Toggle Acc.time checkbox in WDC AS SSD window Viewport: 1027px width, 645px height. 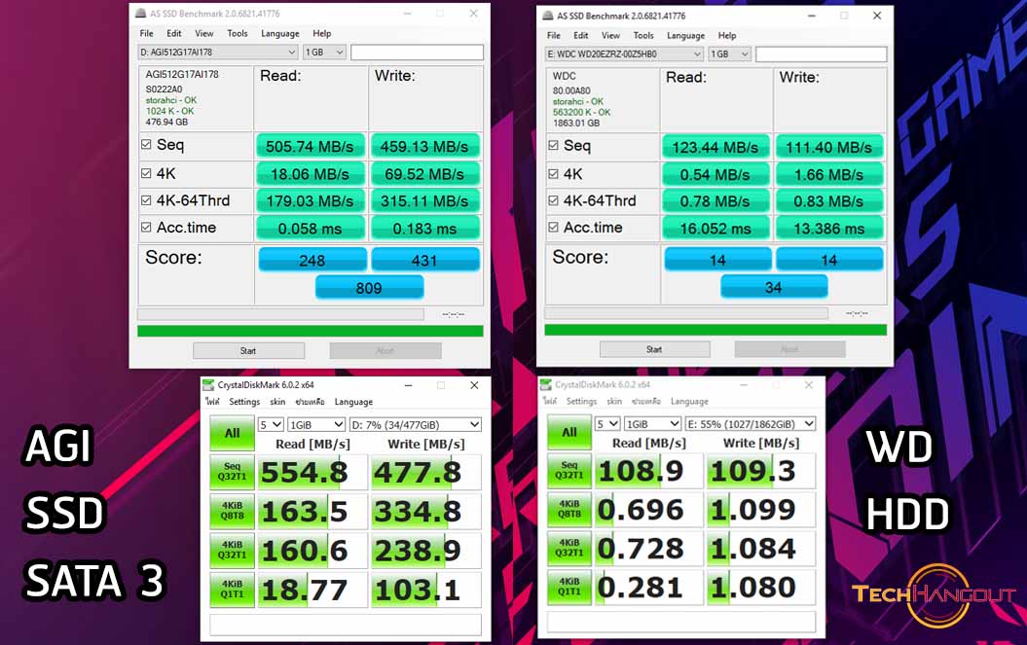tap(554, 228)
